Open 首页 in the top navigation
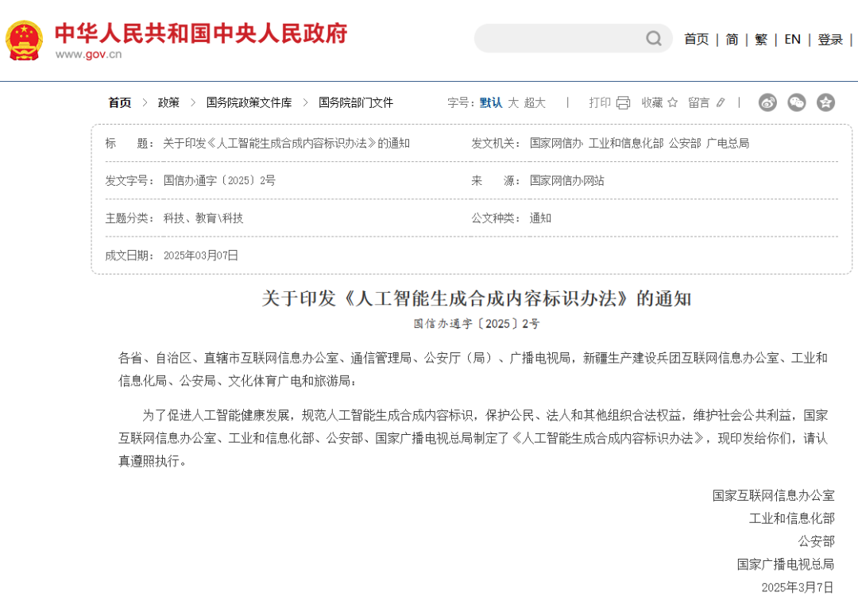 point(696,39)
